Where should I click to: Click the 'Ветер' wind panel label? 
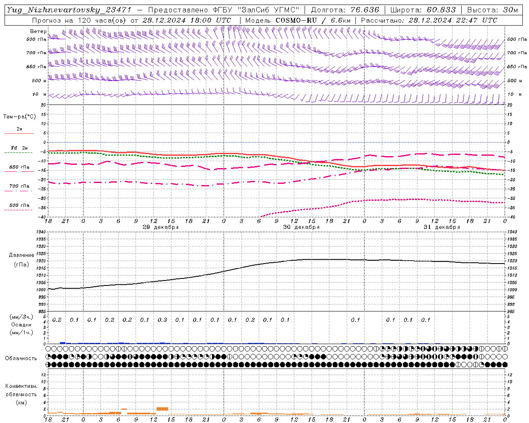38,31
